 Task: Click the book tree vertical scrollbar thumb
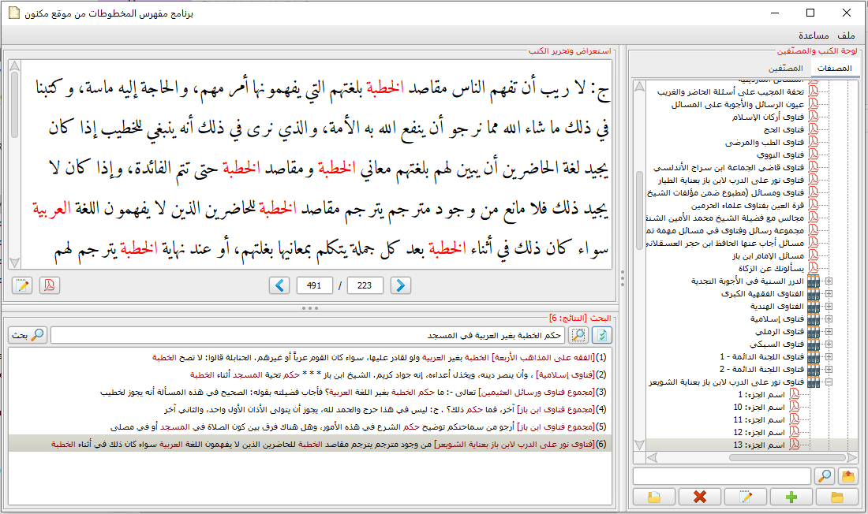pos(639,210)
